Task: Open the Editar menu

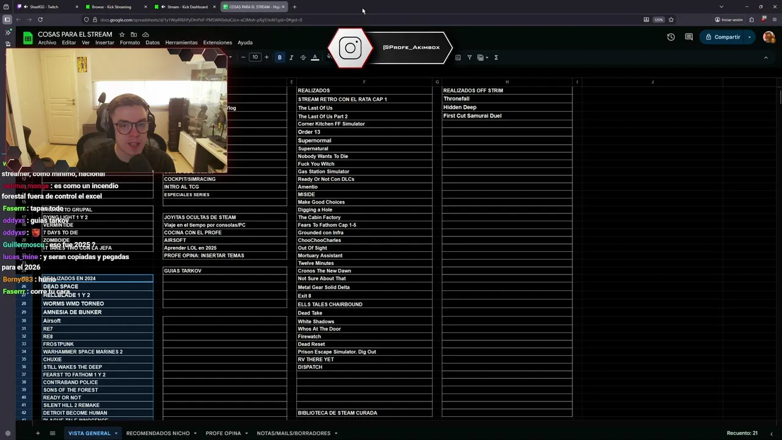Action: click(x=69, y=43)
